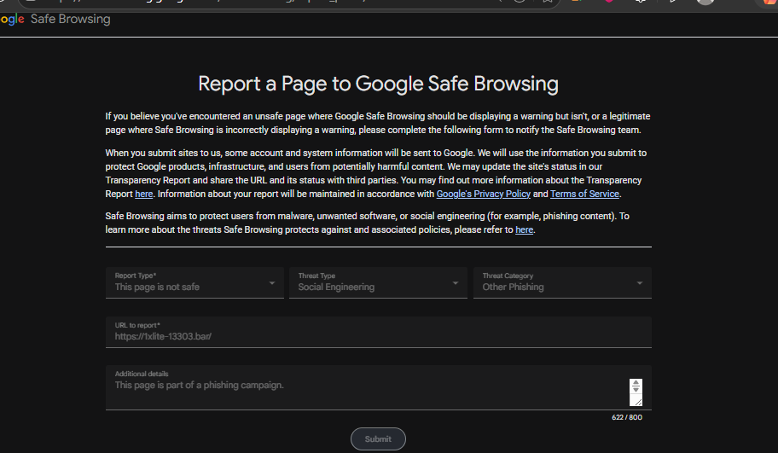Open the Threat Type dropdown
This screenshot has height=453, width=778.
click(378, 282)
